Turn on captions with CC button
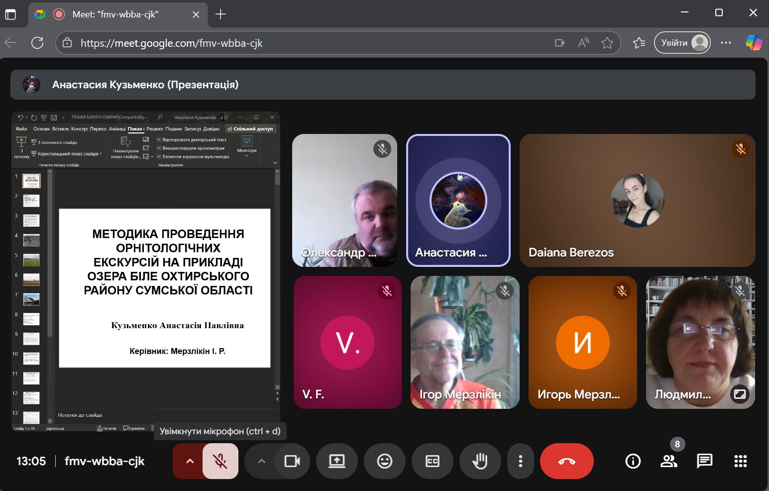 [432, 461]
